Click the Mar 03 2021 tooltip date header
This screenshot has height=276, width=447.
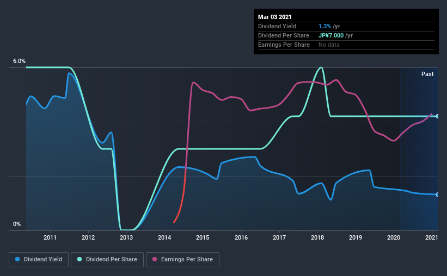pyautogui.click(x=275, y=17)
